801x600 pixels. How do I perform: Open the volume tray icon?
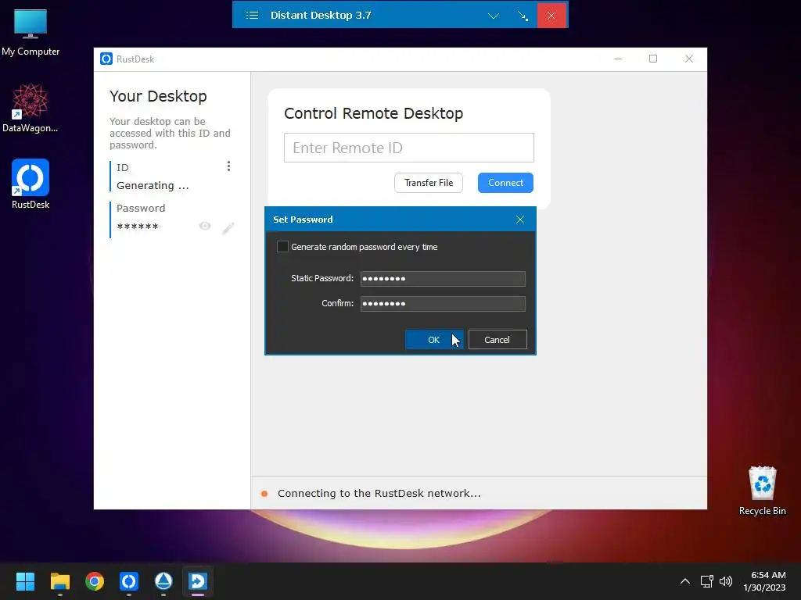(725, 581)
